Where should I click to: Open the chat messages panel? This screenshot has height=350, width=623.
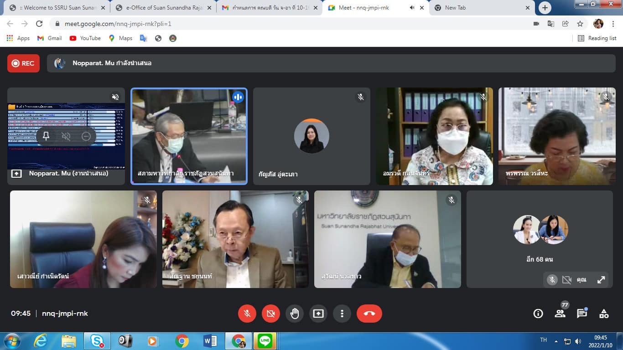coord(582,314)
